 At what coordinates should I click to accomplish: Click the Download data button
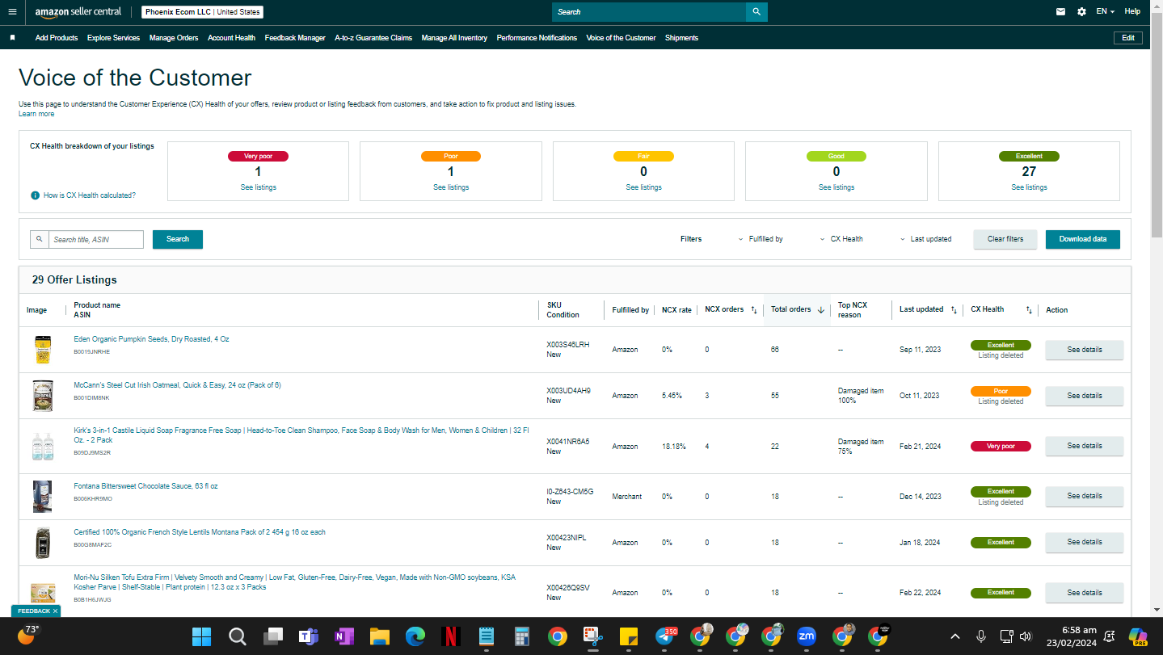(1083, 239)
